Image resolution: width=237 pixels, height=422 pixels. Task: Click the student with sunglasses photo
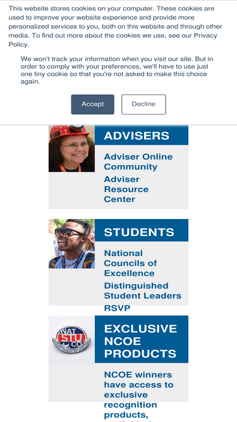72,244
